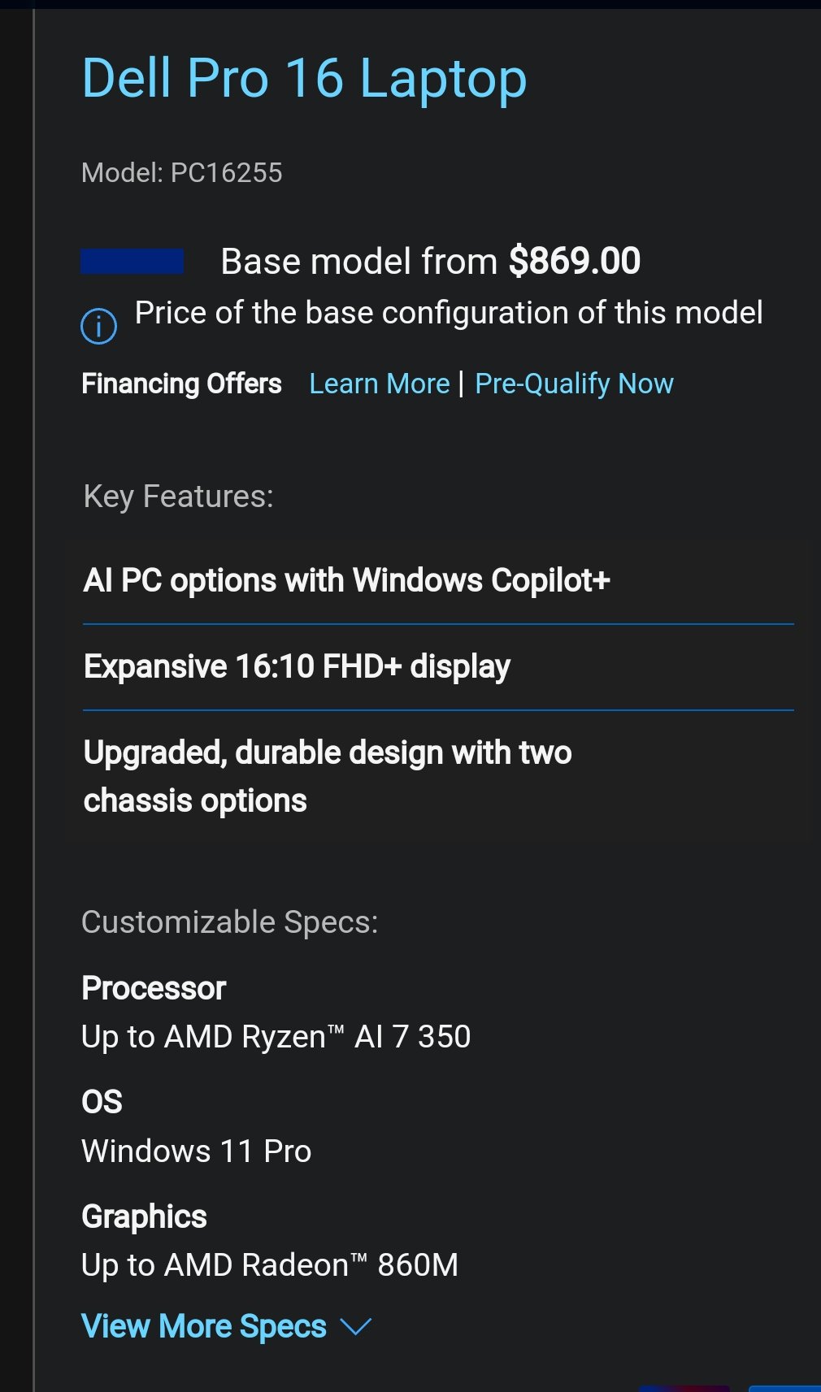Screen dimensions: 821x1392
Task: Select the Model PC16255 text
Action: 182,172
